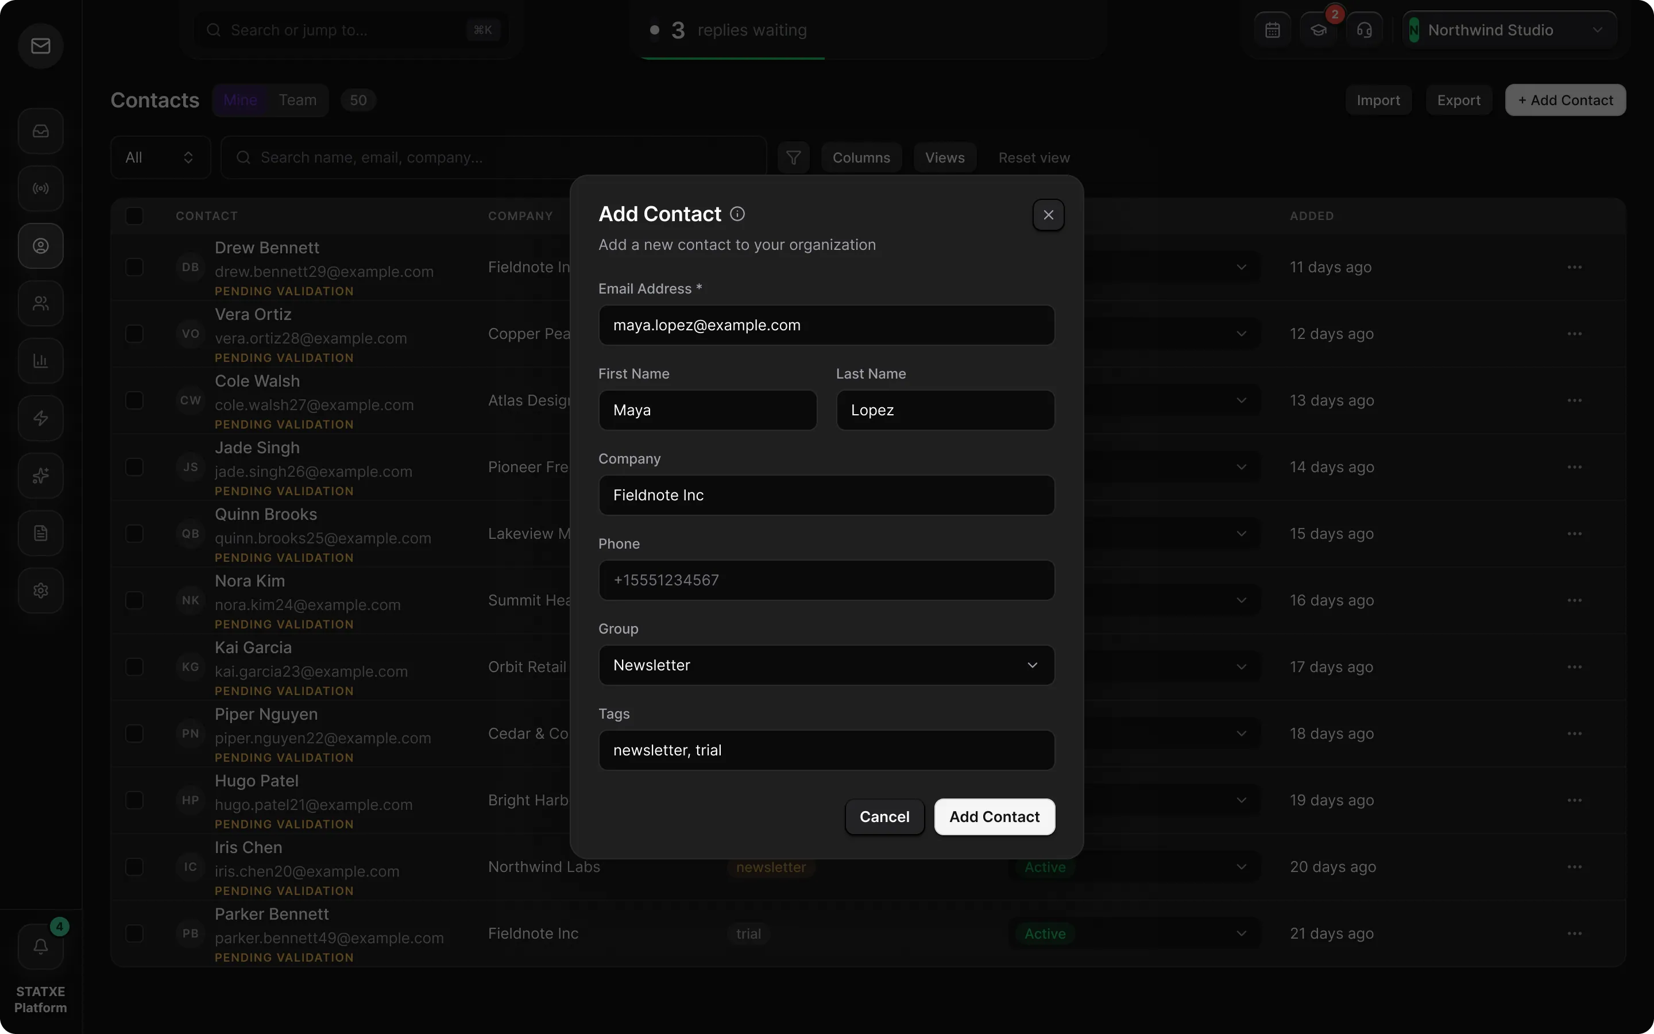
Task: Close the Add Contact dialog with X
Action: [1049, 215]
